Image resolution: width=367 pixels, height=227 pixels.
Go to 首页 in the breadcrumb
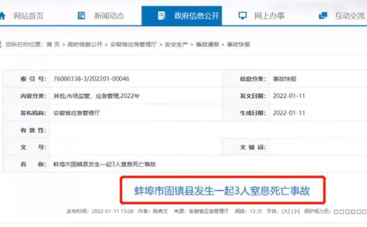click(53, 44)
